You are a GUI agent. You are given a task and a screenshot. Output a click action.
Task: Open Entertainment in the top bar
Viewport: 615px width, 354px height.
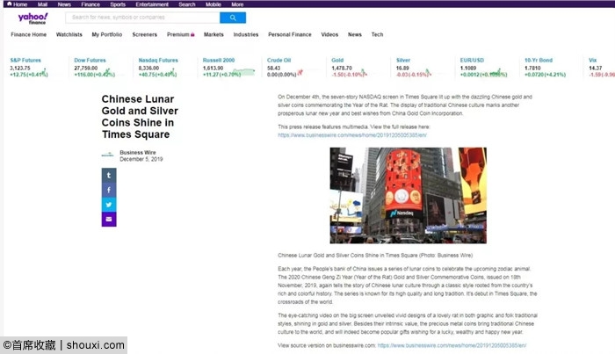coord(152,4)
